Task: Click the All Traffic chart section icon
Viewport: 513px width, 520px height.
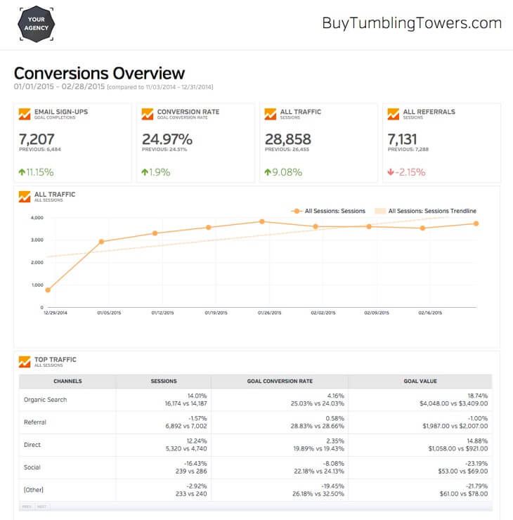Action: pyautogui.click(x=25, y=197)
